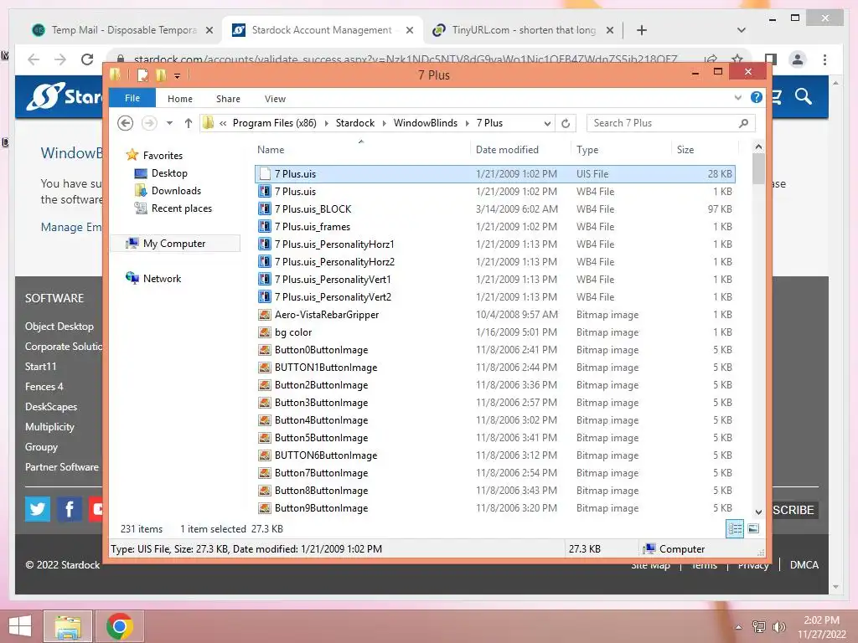858x643 pixels.
Task: Click Stardock website search icon
Action: pos(804,97)
